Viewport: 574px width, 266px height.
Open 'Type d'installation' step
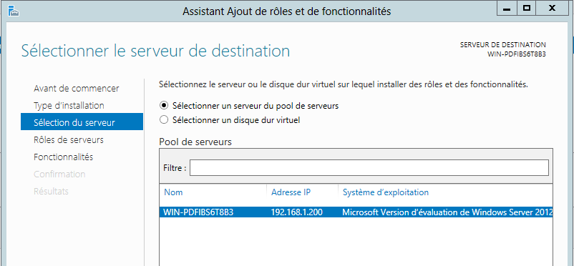pyautogui.click(x=69, y=106)
